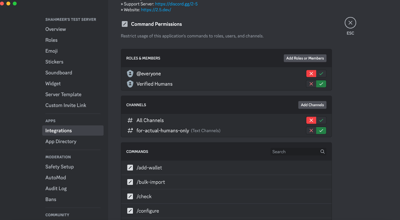Screen dimensions: 400x220
Task: Click the All Channels label
Action: click(150, 120)
